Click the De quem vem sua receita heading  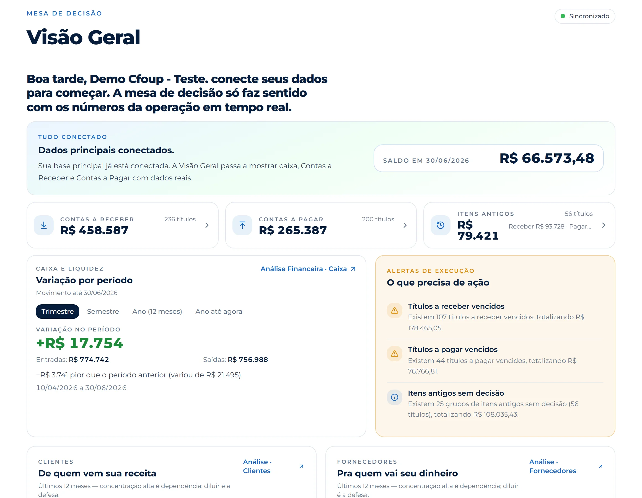[x=97, y=473]
